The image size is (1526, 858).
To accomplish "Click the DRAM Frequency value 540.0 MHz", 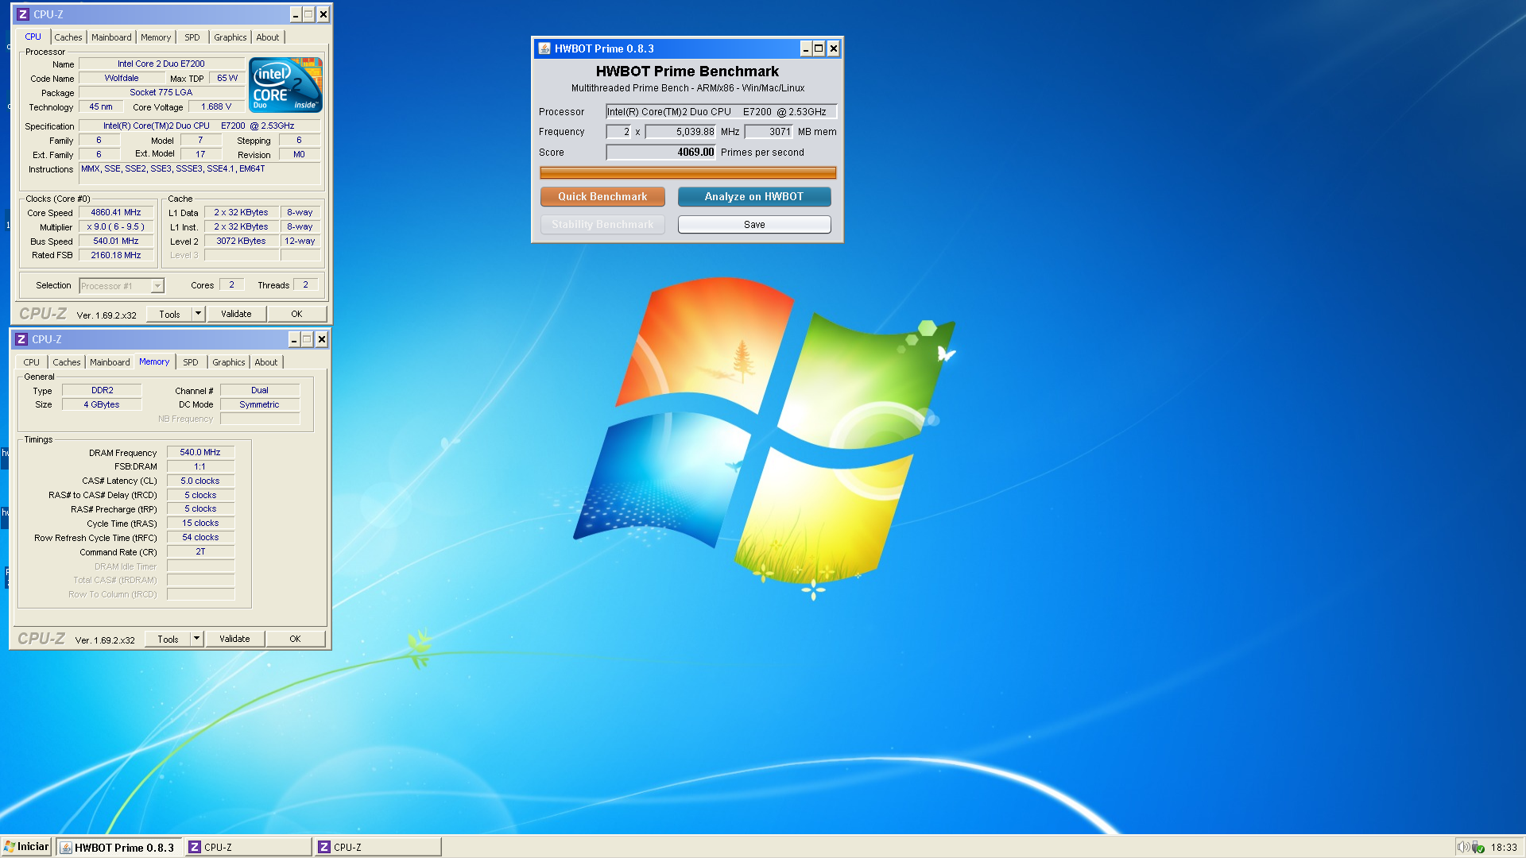I will [200, 452].
